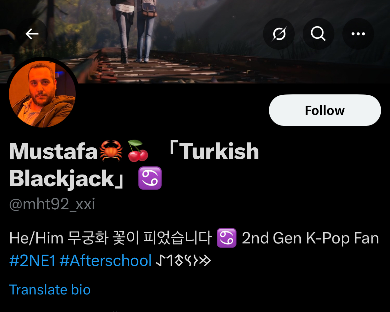390x312 pixels.
Task: Click the Translate bio link
Action: coord(50,290)
